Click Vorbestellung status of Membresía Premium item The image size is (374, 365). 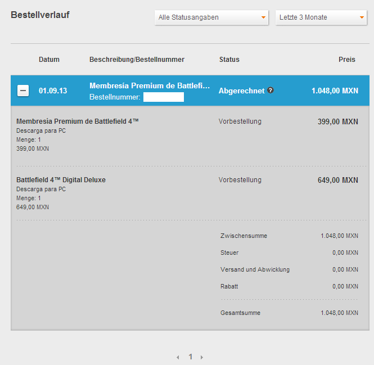(x=240, y=121)
